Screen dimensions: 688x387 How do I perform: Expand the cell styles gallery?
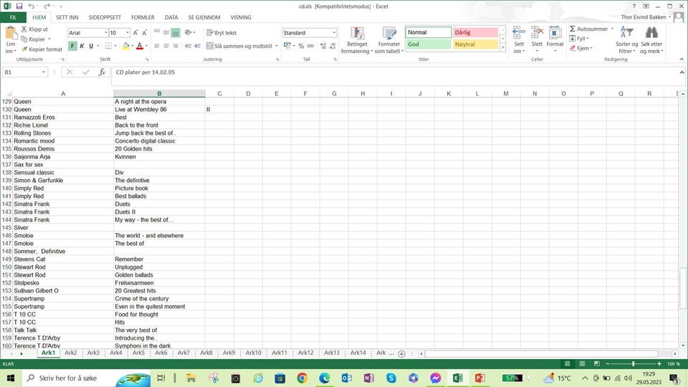pos(503,48)
